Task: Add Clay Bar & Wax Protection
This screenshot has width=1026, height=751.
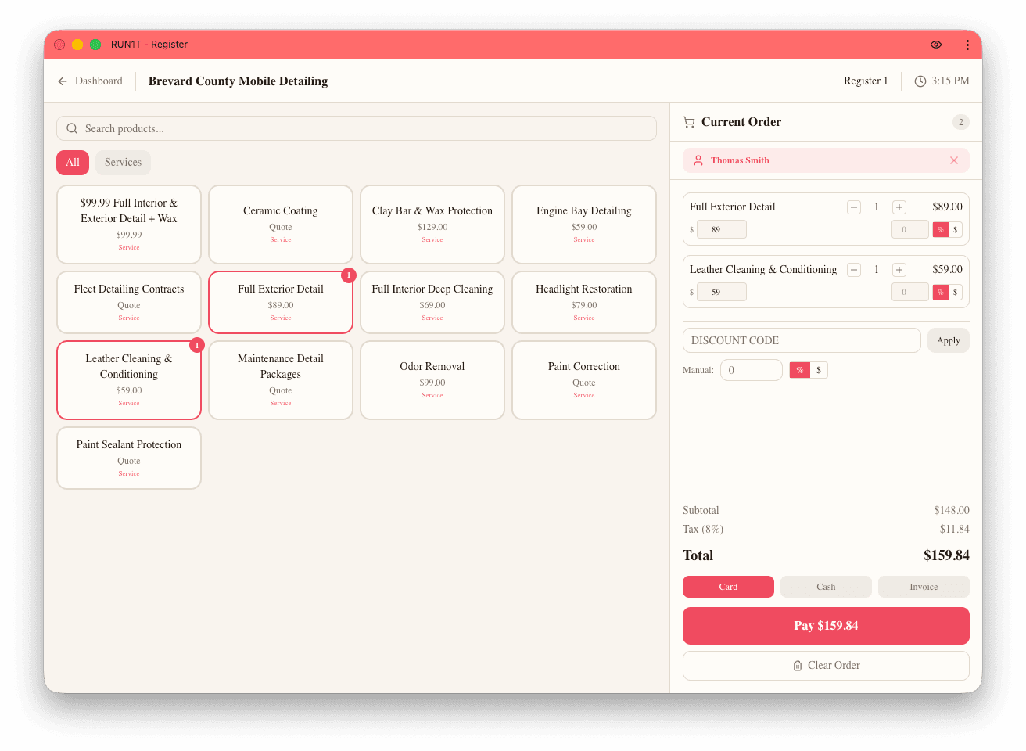Action: [x=432, y=225]
